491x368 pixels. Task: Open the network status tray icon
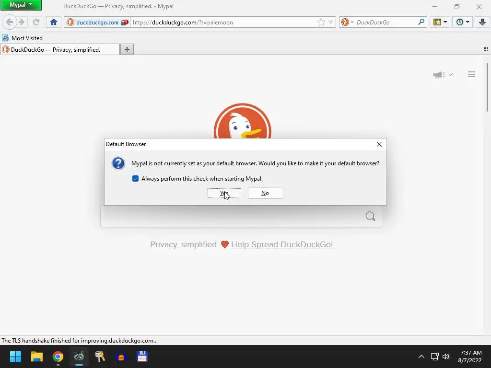pyautogui.click(x=434, y=356)
